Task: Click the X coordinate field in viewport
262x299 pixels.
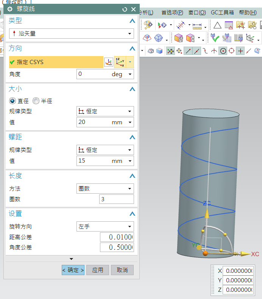Action: point(238,271)
